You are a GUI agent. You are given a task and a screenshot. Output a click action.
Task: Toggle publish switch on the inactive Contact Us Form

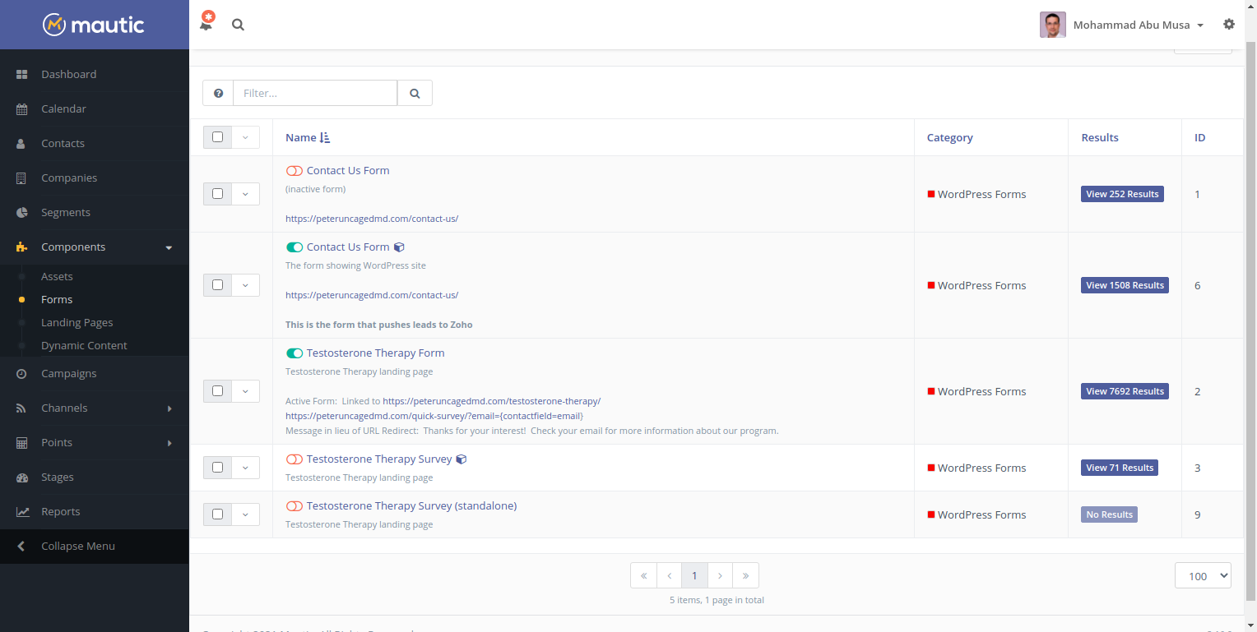pyautogui.click(x=295, y=171)
